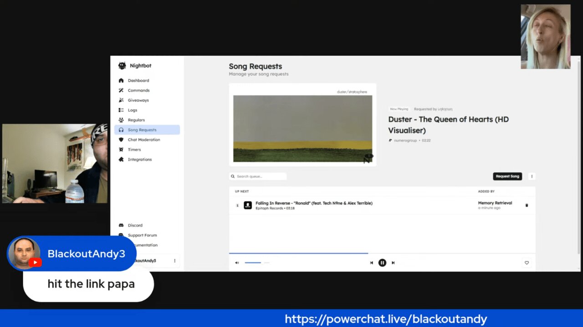Click the Regulars people icon

(121, 120)
